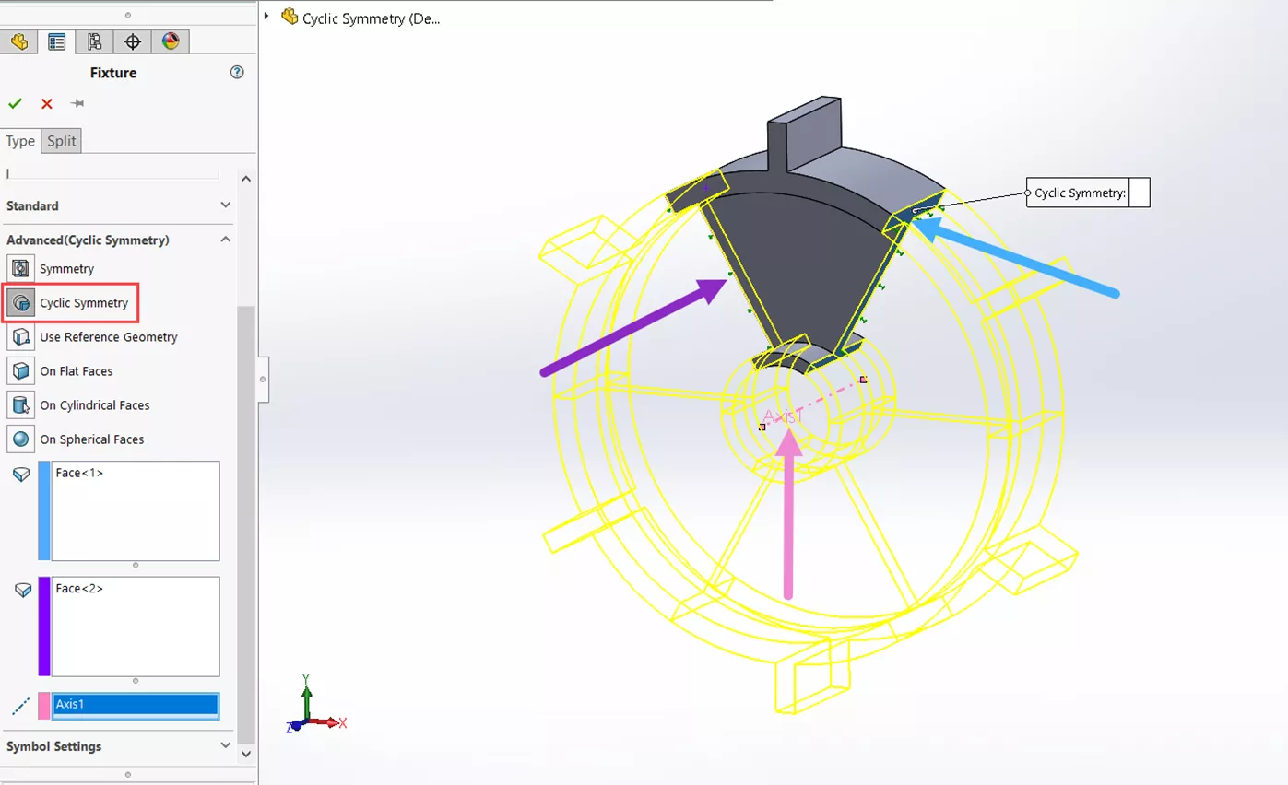Open Fixture help question mark

[x=237, y=73]
